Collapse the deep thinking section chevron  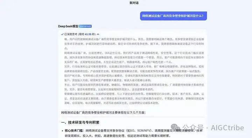98,34
